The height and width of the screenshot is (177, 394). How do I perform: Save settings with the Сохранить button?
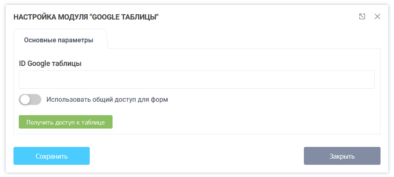[51, 156]
